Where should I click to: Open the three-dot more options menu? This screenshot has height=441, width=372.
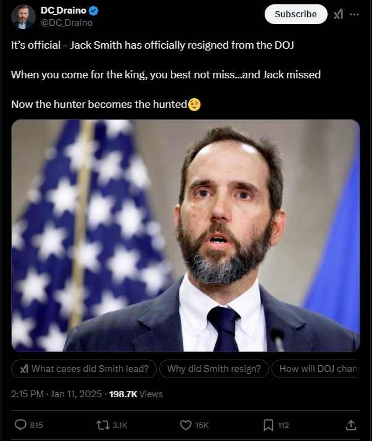click(354, 14)
